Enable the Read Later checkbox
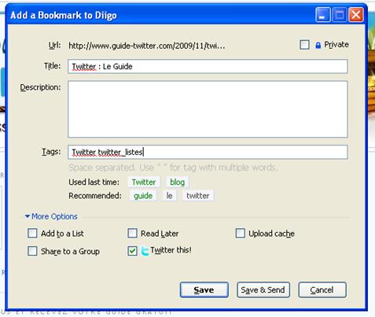Image resolution: width=375 pixels, height=317 pixels. [x=132, y=233]
